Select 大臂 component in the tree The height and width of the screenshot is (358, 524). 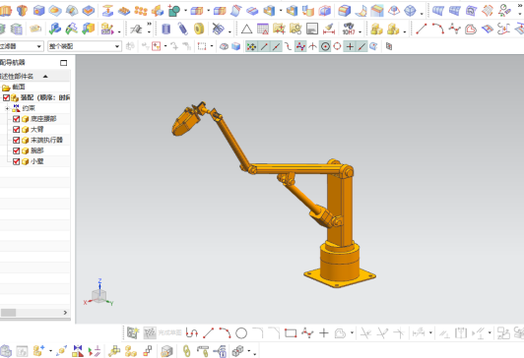[37, 130]
